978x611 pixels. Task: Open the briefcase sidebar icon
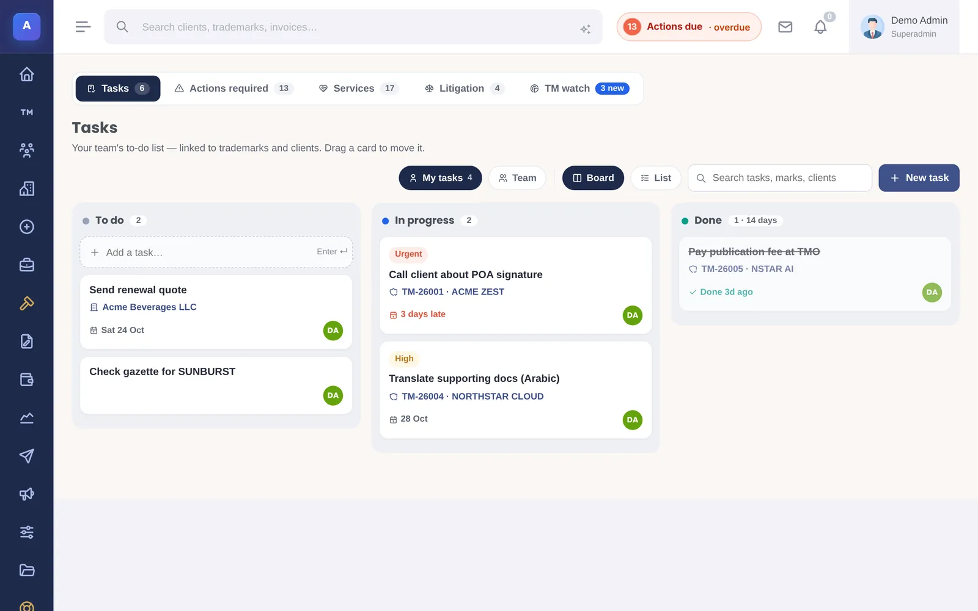(26, 265)
